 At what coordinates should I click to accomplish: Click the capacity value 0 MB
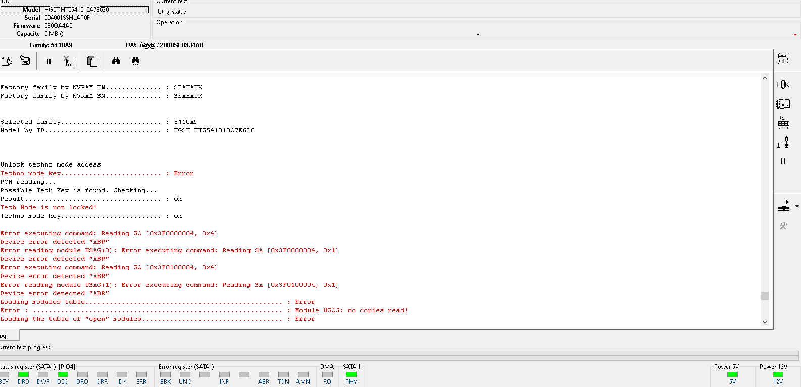[x=54, y=34]
